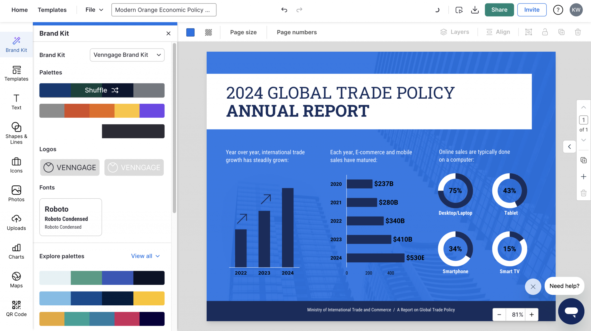Expand View all palettes
This screenshot has width=591, height=331.
(145, 256)
